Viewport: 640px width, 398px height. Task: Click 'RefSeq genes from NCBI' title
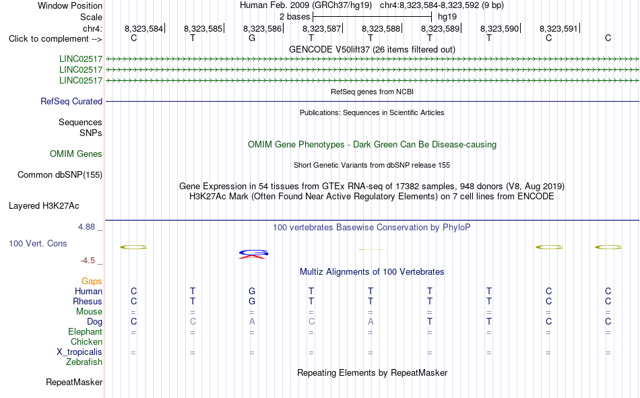click(x=372, y=92)
